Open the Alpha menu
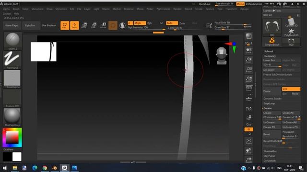 (6, 9)
